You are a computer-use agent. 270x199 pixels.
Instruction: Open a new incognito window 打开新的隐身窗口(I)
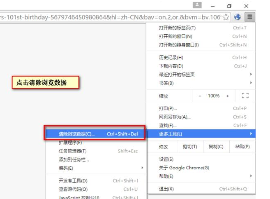click(201, 45)
